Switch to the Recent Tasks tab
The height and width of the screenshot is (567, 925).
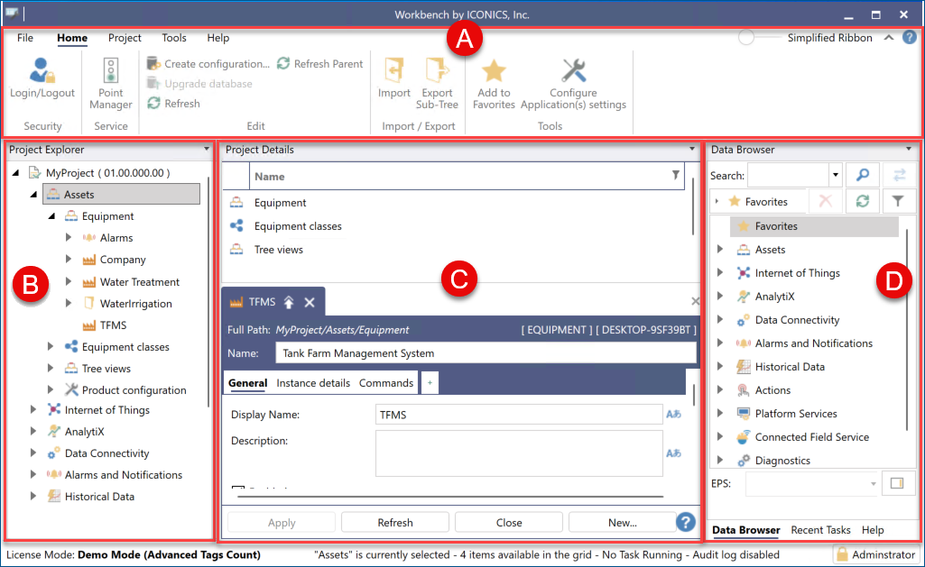(x=820, y=530)
